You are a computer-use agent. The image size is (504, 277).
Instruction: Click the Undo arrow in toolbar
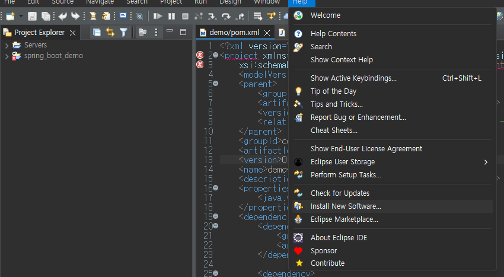[63, 16]
